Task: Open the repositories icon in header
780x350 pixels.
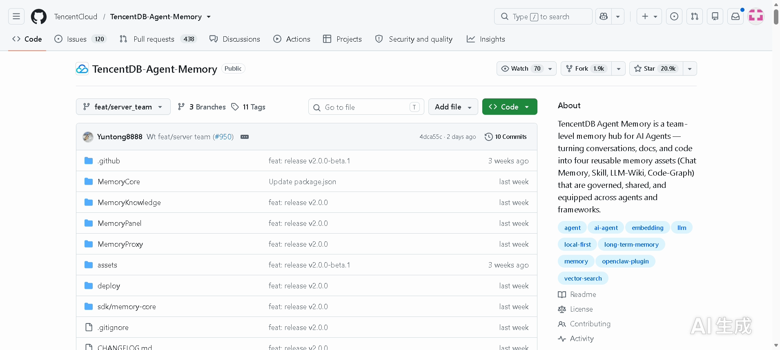Action: pyautogui.click(x=715, y=16)
